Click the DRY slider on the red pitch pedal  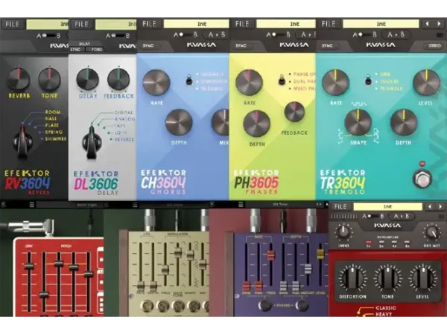click(29, 267)
